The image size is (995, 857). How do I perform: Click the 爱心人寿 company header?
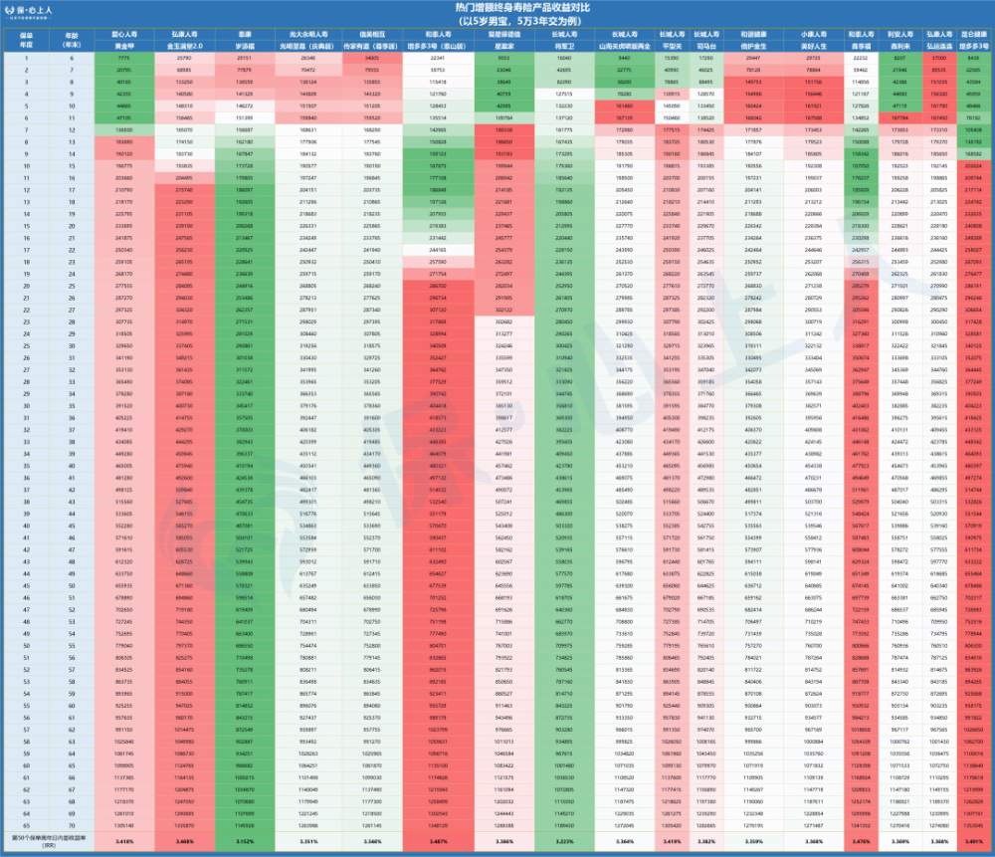[124, 34]
